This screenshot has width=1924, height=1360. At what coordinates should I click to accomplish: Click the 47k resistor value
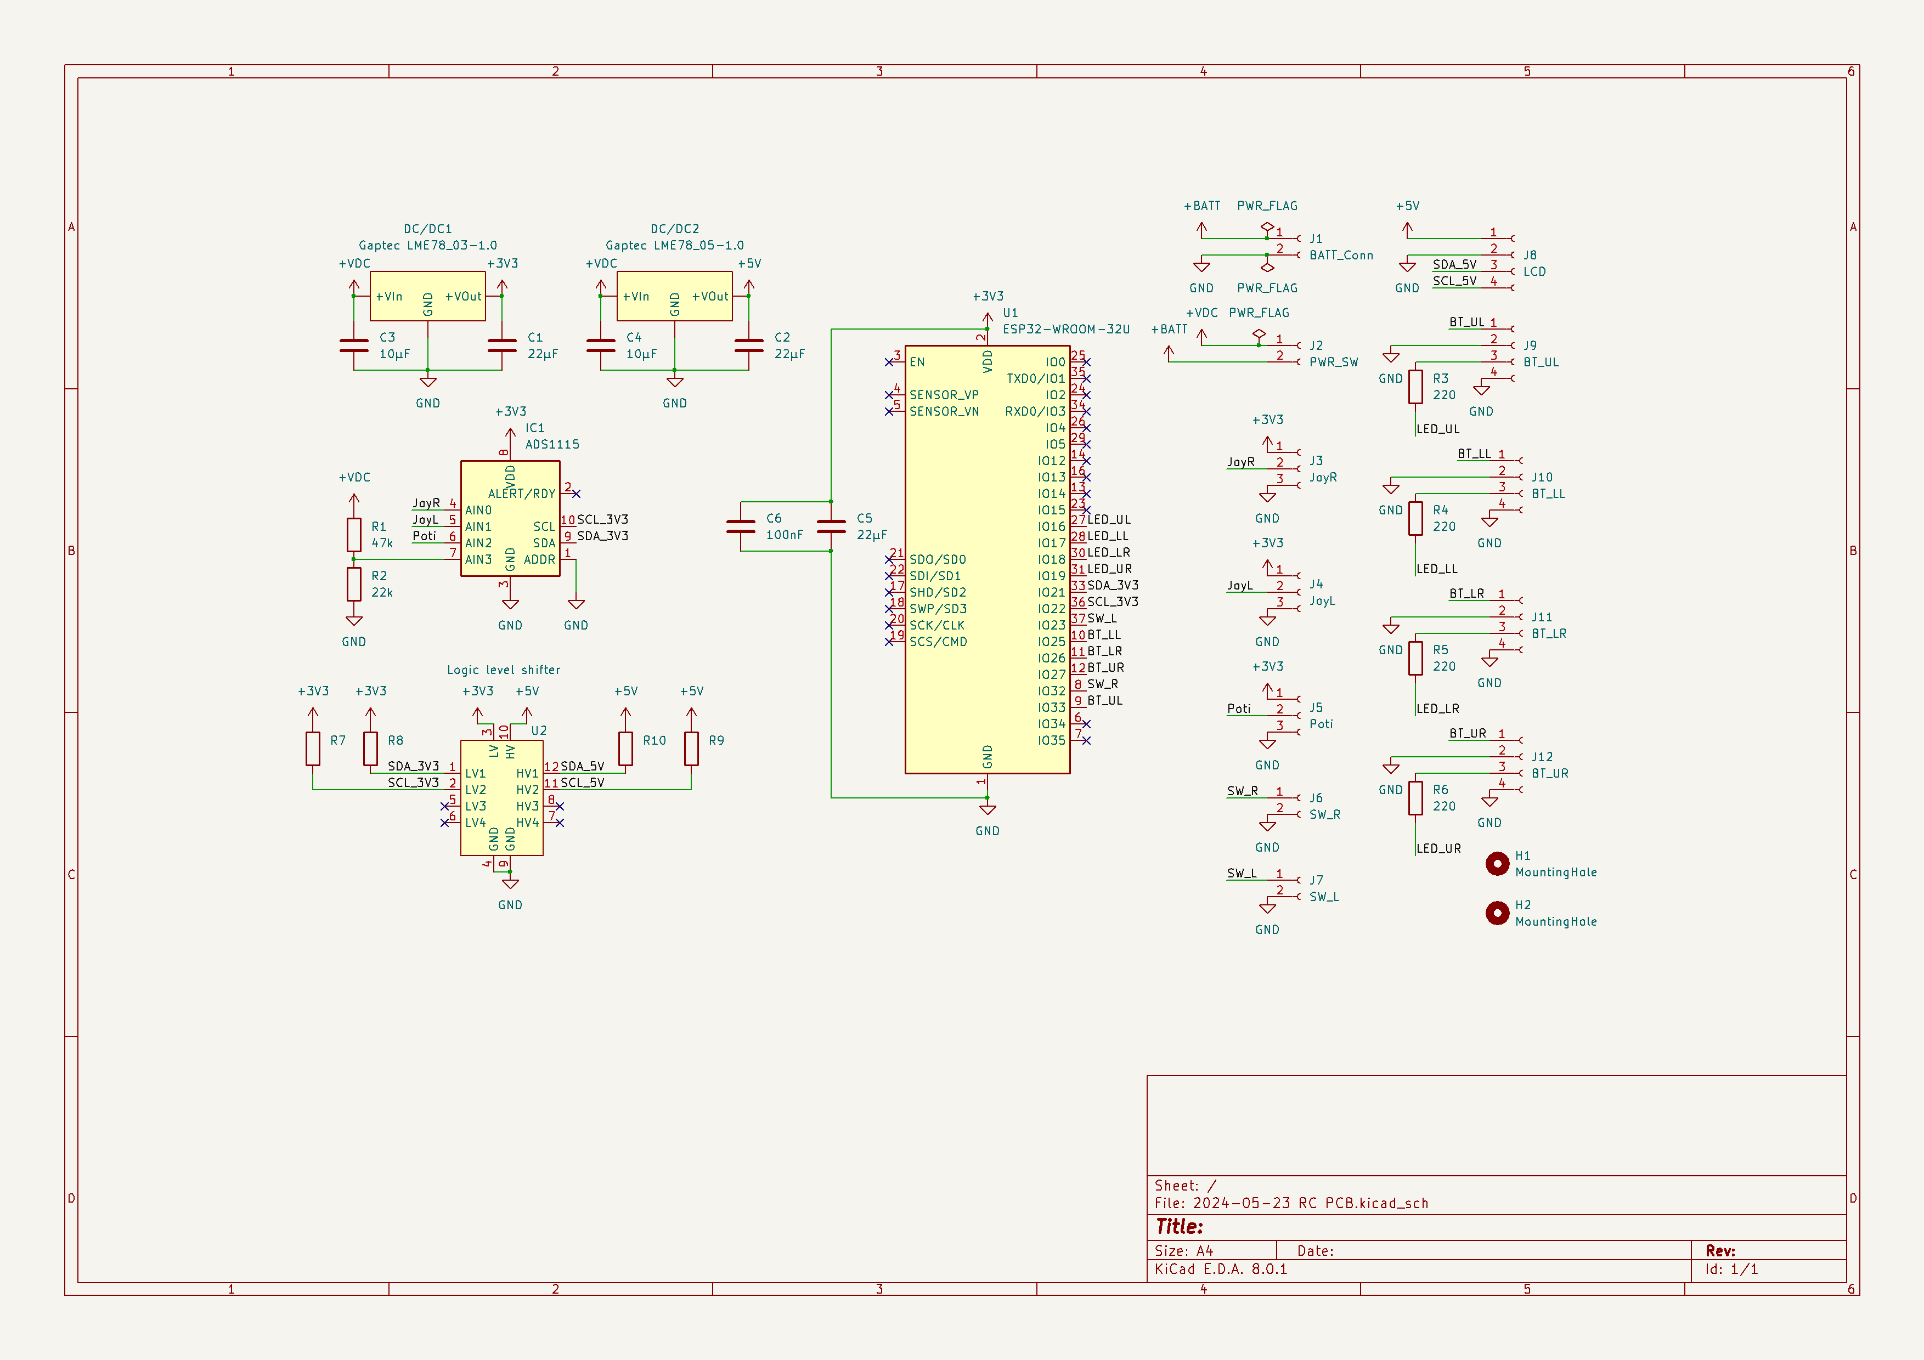(x=382, y=543)
